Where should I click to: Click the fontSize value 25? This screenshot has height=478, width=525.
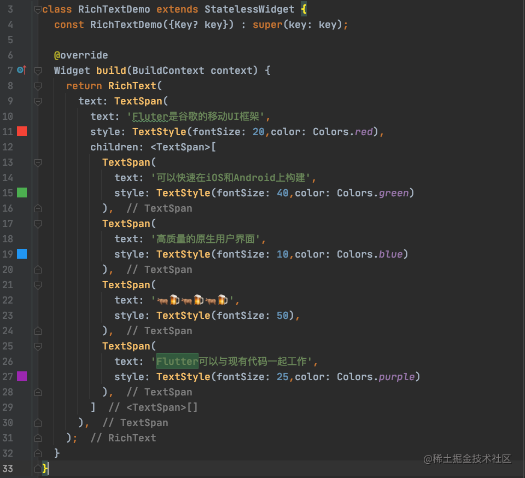tap(283, 377)
